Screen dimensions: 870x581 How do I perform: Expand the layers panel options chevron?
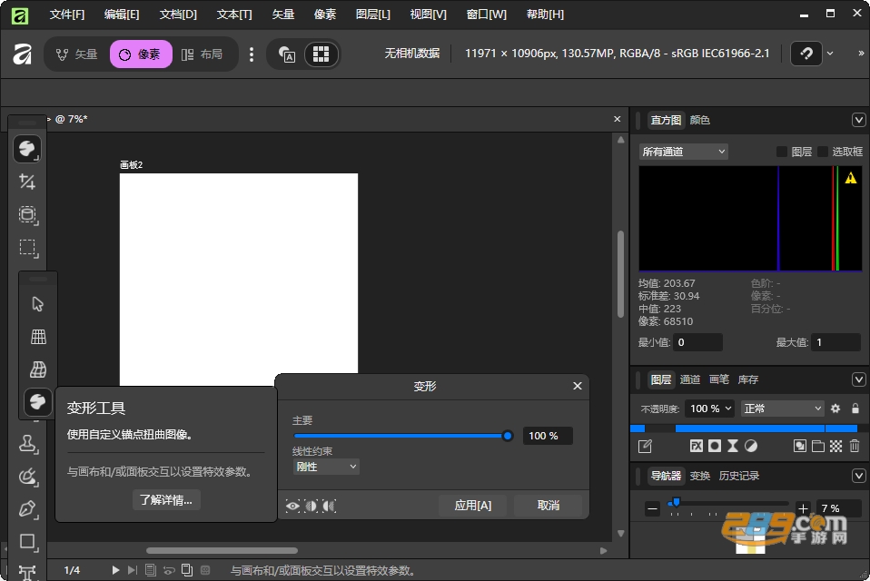(858, 379)
